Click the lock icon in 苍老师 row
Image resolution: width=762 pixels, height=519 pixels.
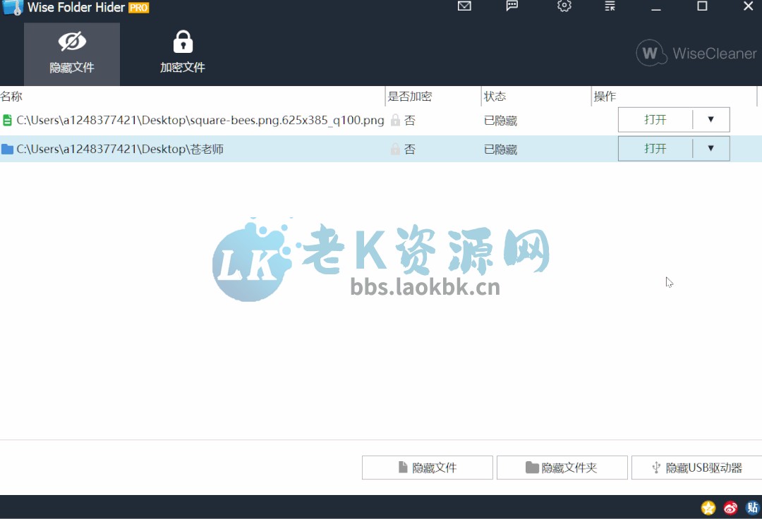click(396, 149)
